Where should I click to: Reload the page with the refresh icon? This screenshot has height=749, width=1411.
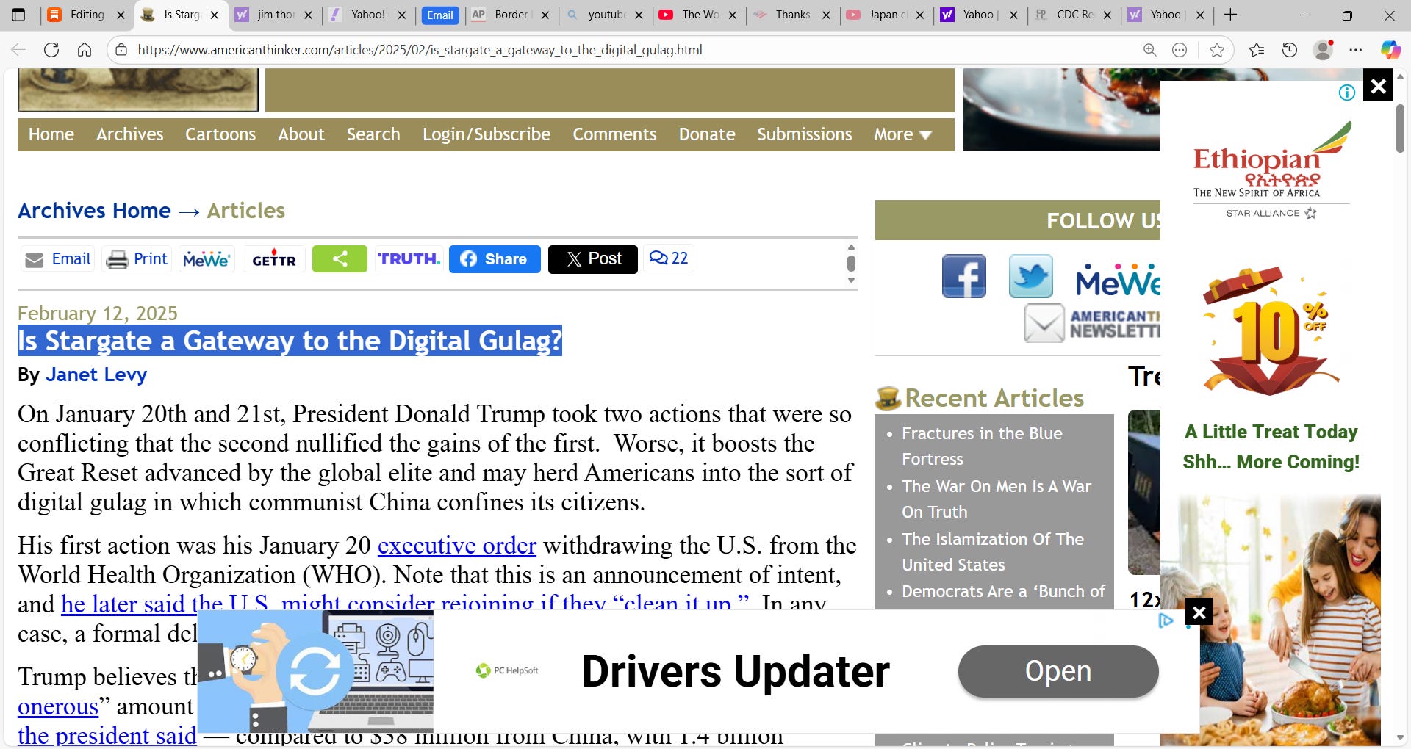(x=51, y=50)
